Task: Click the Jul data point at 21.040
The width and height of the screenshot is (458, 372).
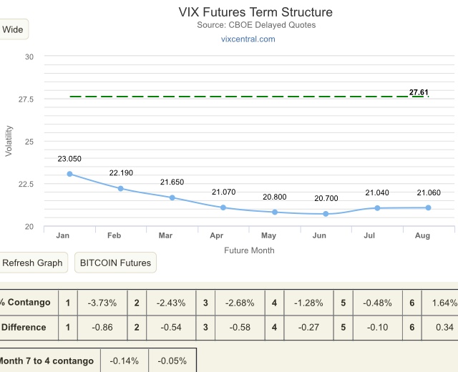Action: pos(377,208)
